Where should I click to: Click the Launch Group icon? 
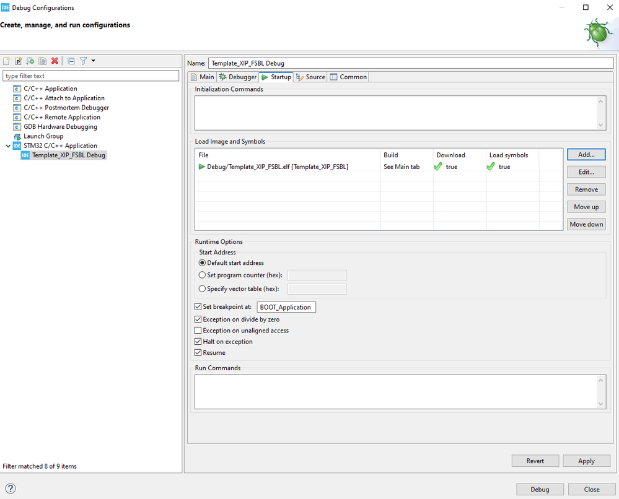tap(17, 136)
